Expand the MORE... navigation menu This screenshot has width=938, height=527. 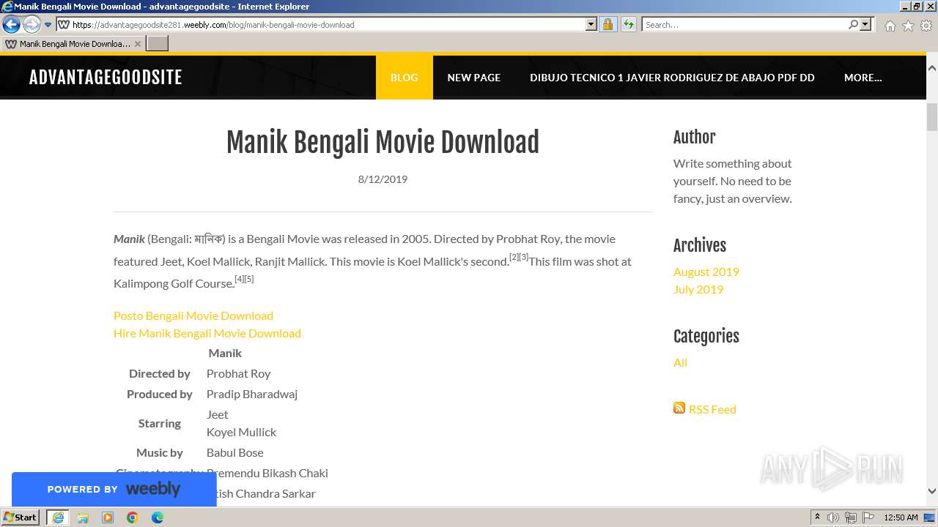tap(863, 78)
